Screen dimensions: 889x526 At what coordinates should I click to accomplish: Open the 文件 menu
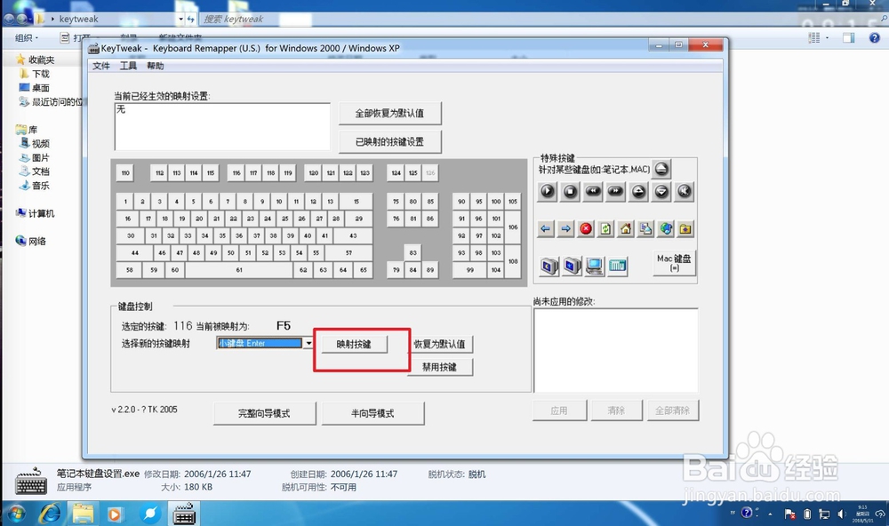tap(101, 66)
